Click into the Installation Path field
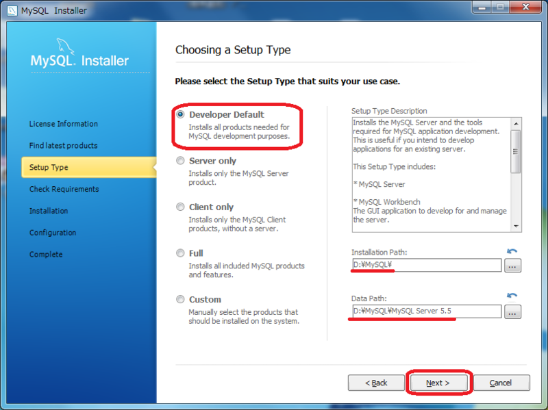Image resolution: width=548 pixels, height=410 pixels. coord(427,265)
